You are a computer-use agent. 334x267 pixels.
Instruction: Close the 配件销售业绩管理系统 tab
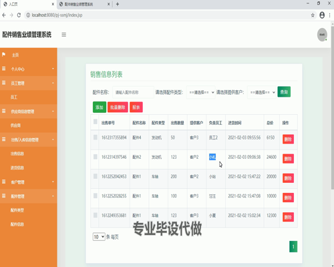coord(109,4)
